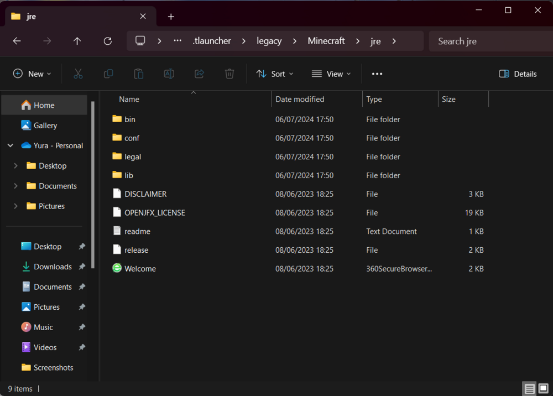
Task: Open pinned Music folder
Action: point(43,327)
